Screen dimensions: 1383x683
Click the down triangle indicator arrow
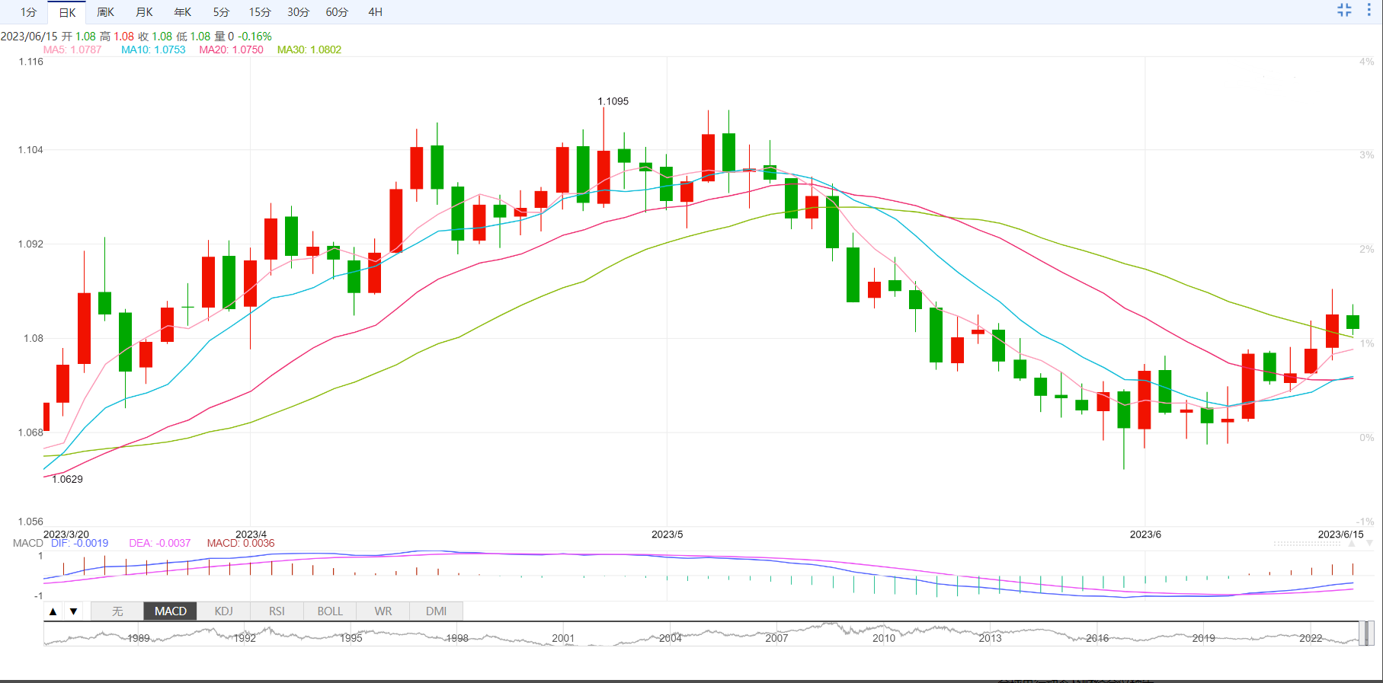[x=73, y=611]
